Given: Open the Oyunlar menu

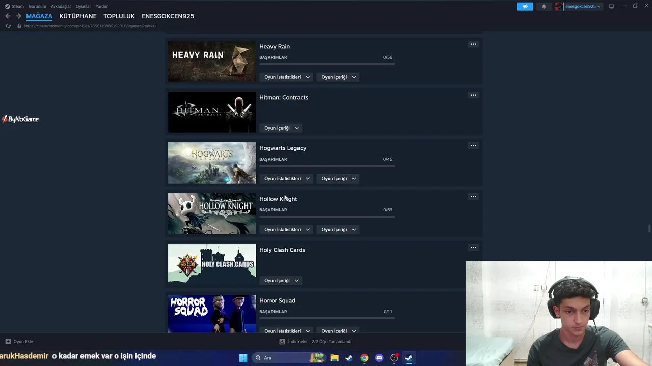Looking at the screenshot, I should (x=84, y=6).
